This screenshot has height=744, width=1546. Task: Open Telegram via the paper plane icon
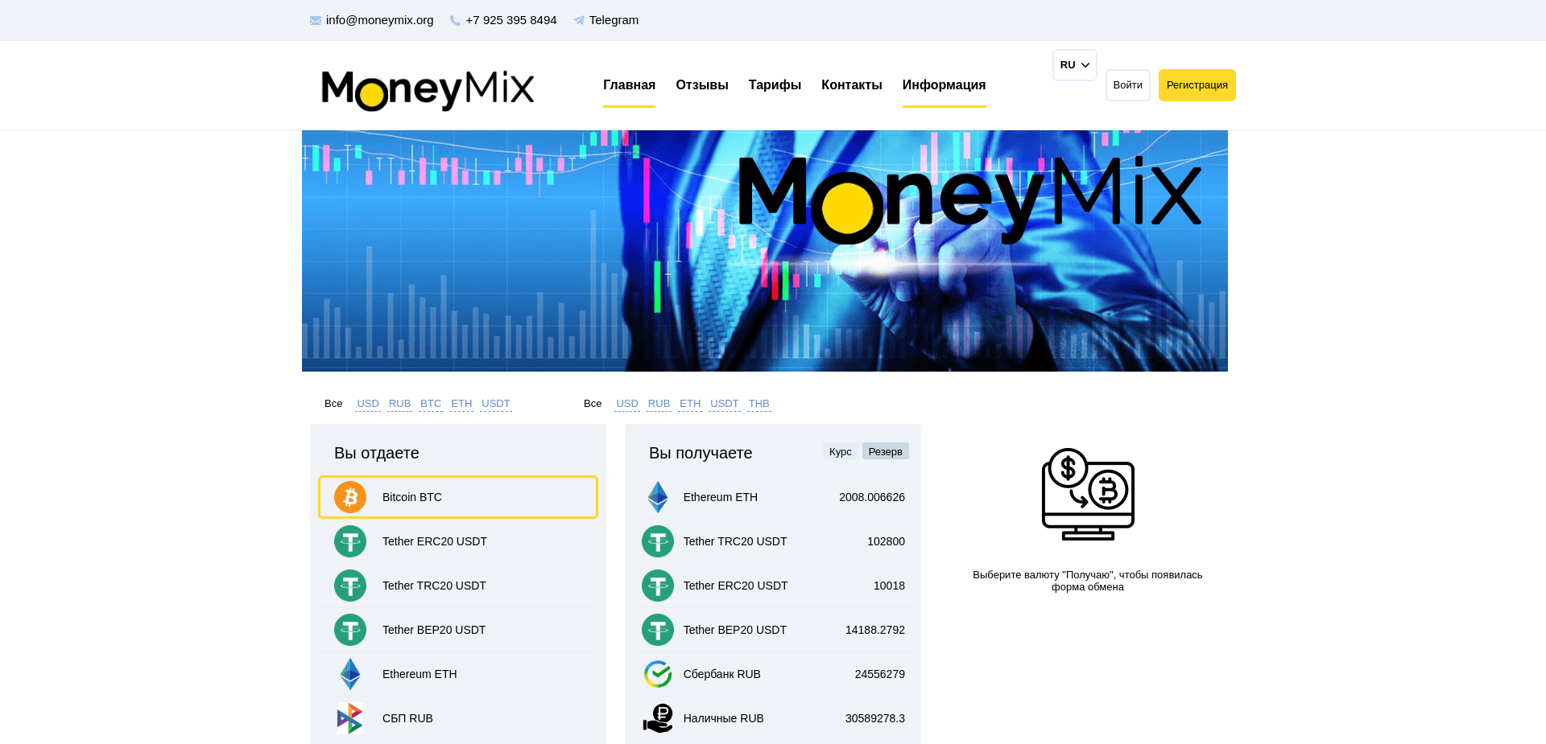[x=578, y=20]
